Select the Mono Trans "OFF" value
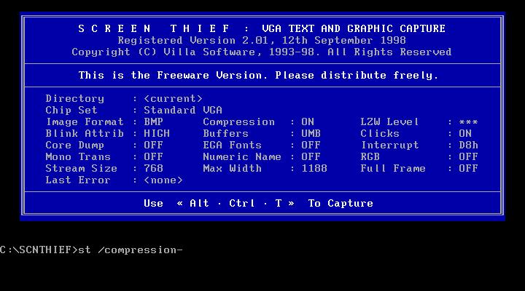Screen dimensions: 525x291 pyautogui.click(x=153, y=157)
